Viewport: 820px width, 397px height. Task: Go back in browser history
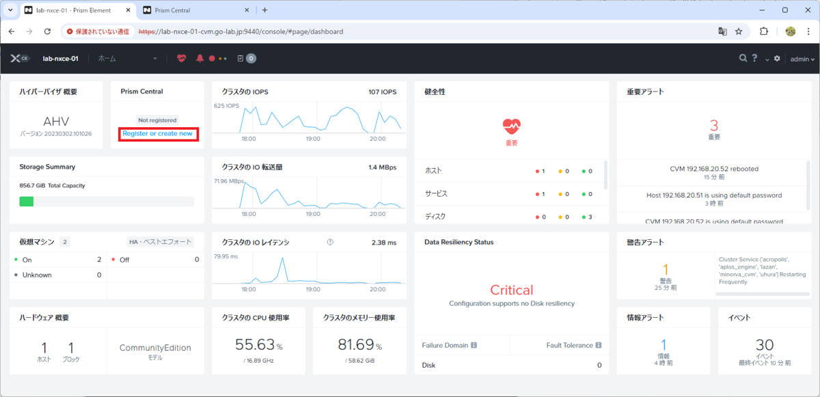[11, 31]
